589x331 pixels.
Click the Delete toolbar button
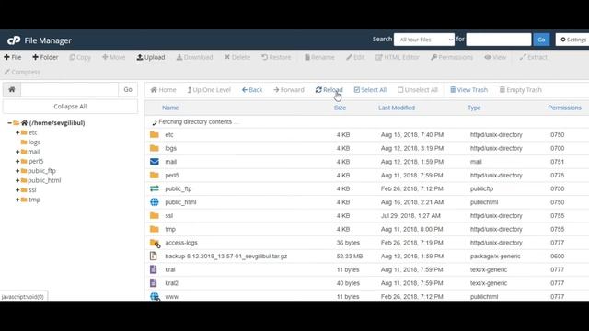[237, 57]
